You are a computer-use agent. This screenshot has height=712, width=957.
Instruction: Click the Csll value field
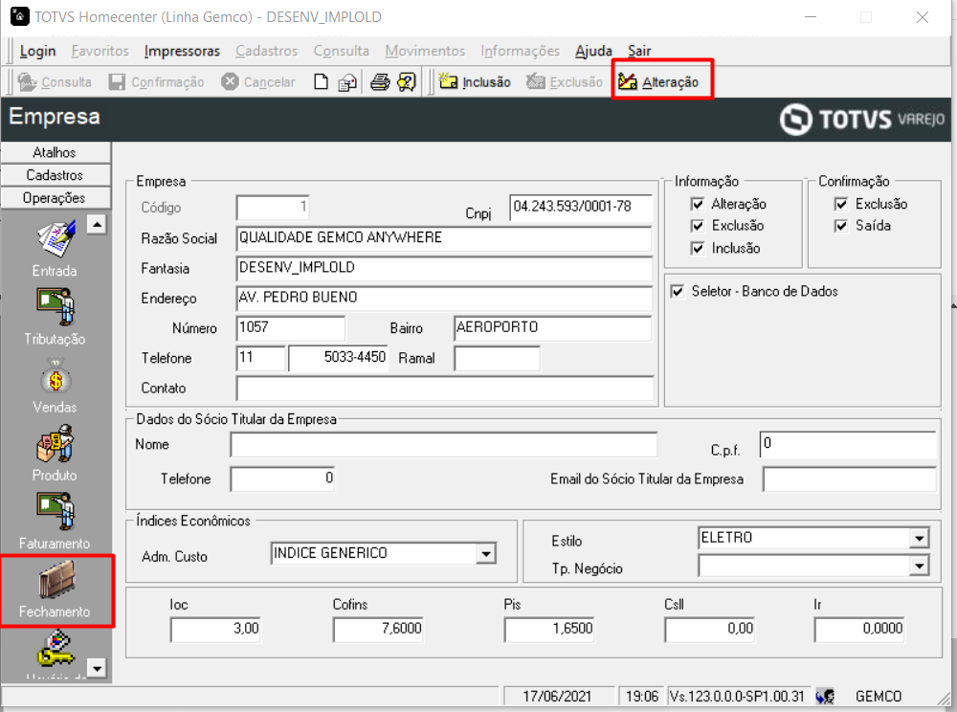(710, 630)
